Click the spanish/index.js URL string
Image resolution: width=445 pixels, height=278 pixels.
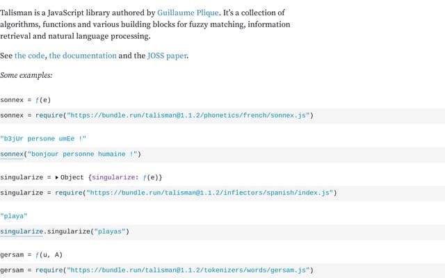209,193
